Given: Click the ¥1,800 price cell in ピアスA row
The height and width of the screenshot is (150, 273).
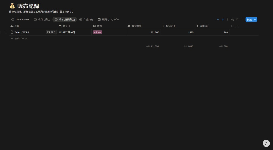Looking at the screenshot, I should click(x=143, y=32).
